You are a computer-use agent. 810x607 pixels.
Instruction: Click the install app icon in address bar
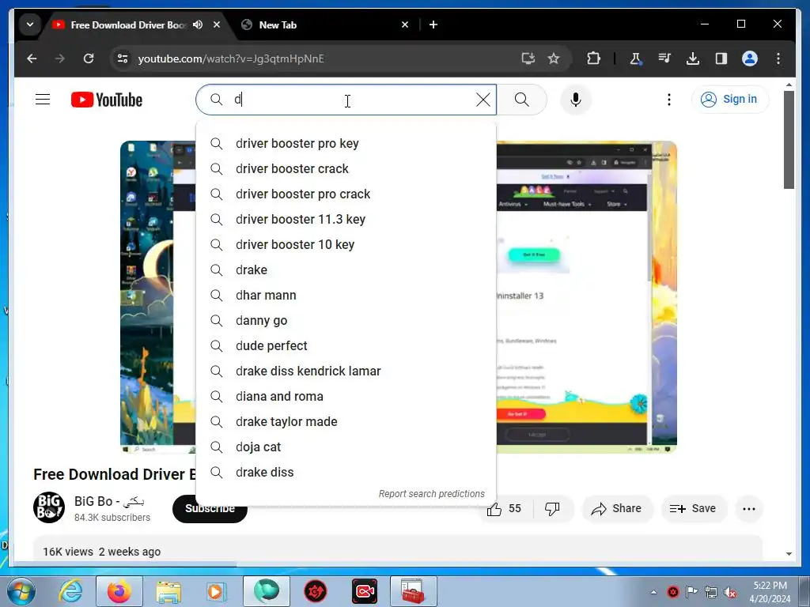(528, 58)
